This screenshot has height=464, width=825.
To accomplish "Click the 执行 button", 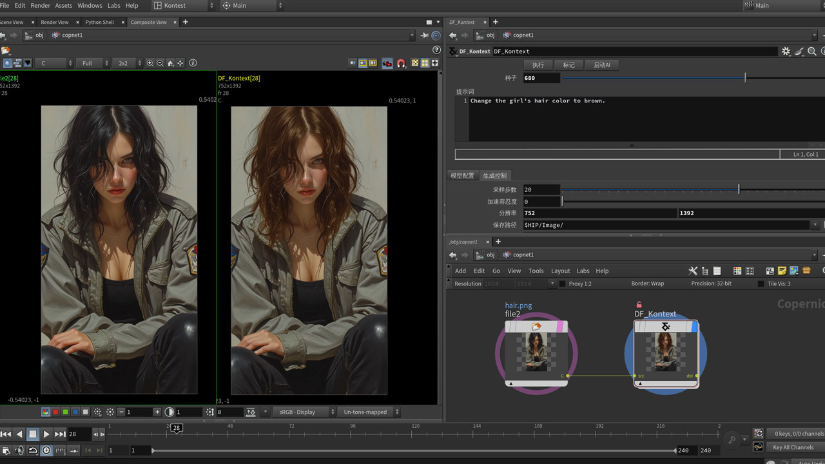I will 538,65.
